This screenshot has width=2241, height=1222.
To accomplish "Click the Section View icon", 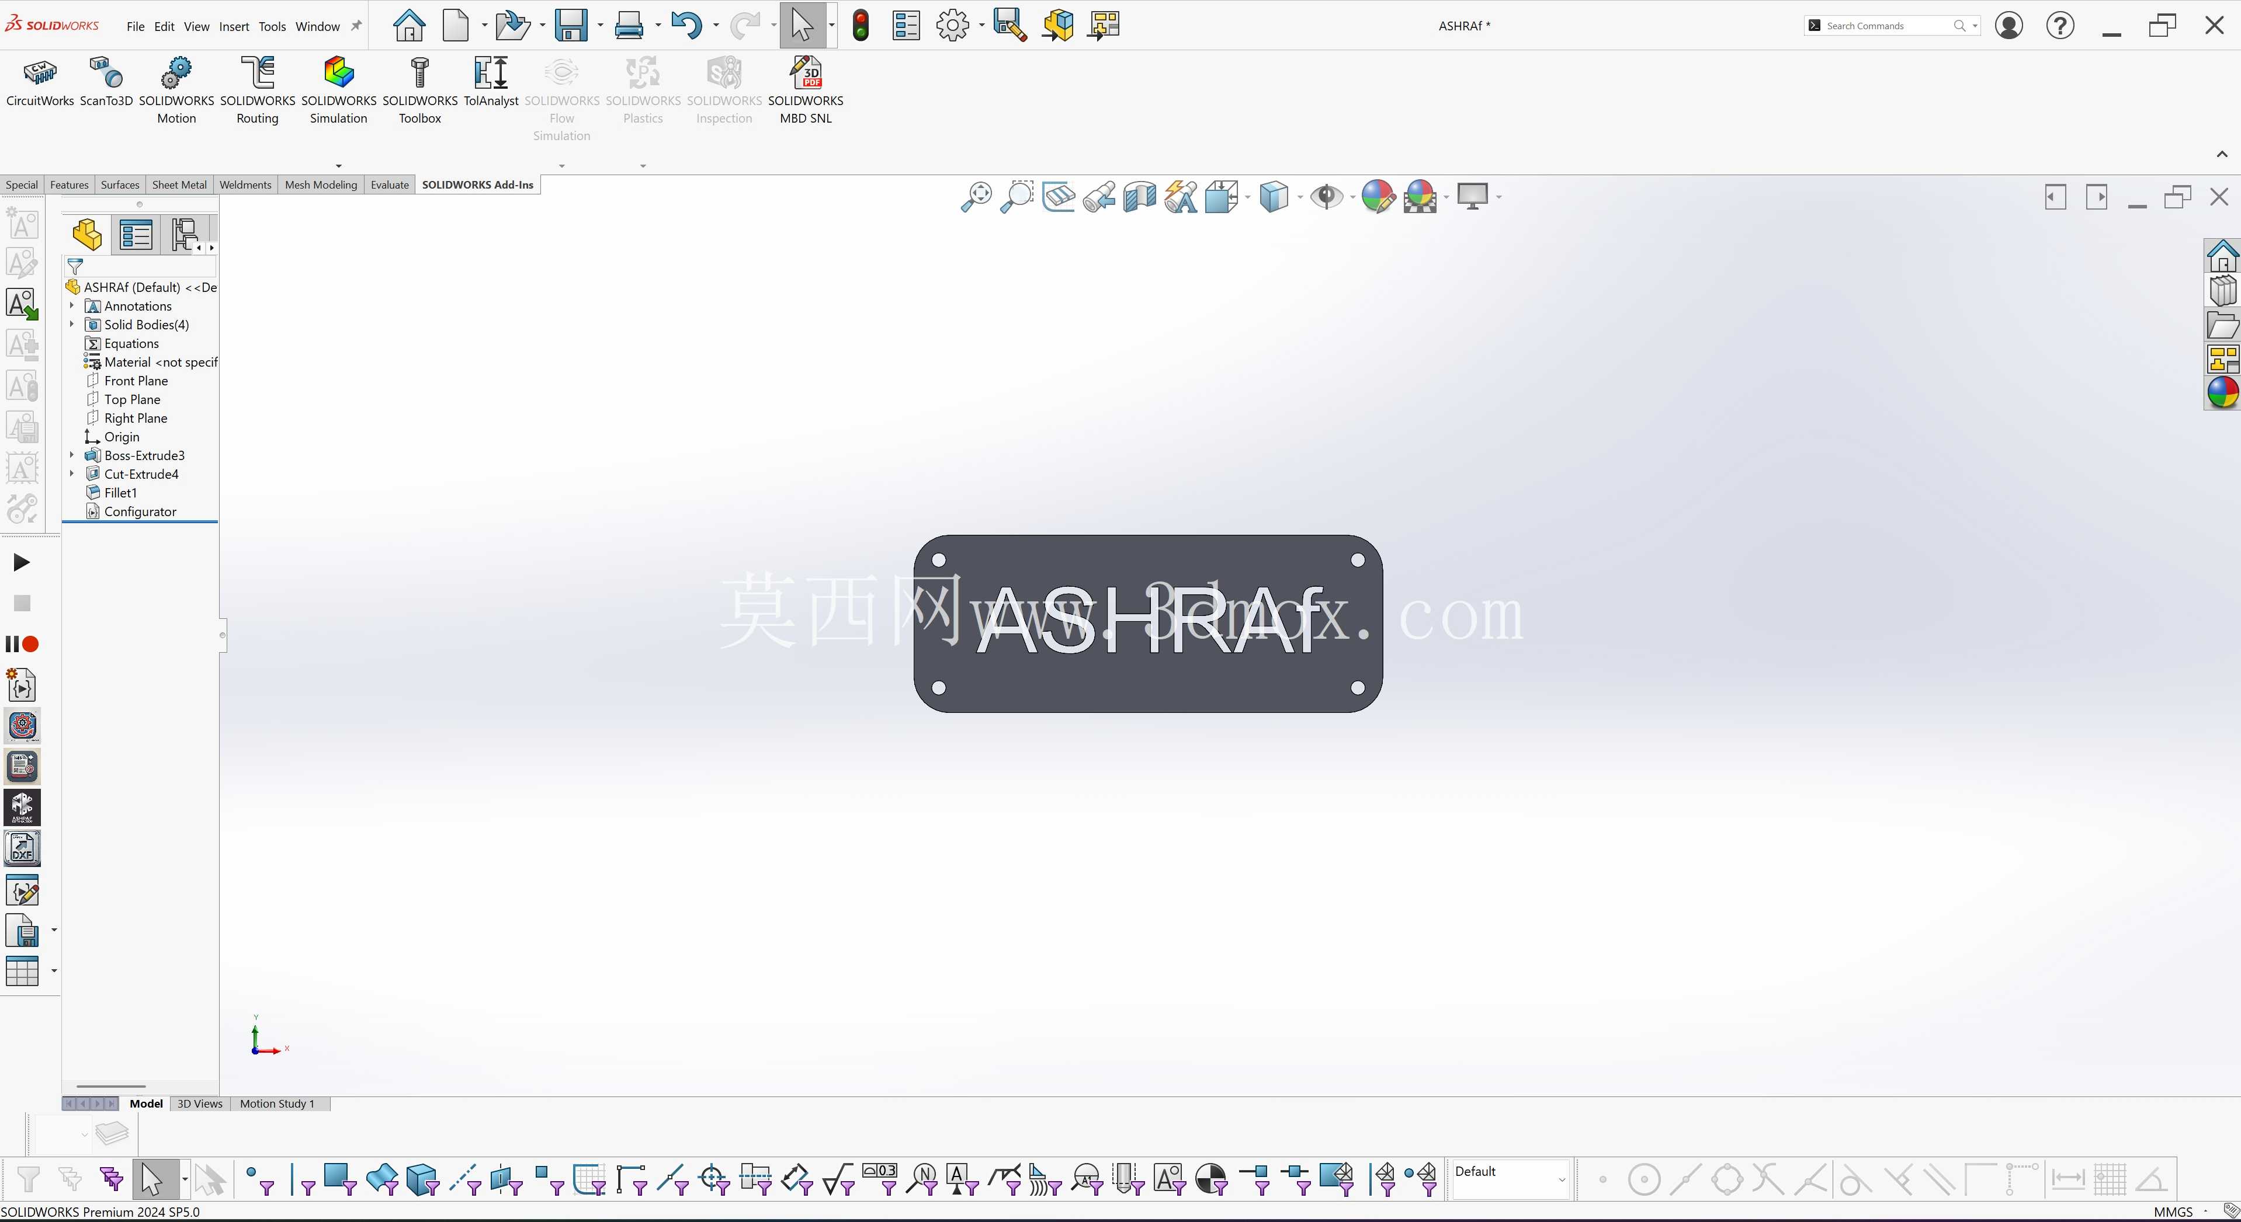I will (1140, 196).
